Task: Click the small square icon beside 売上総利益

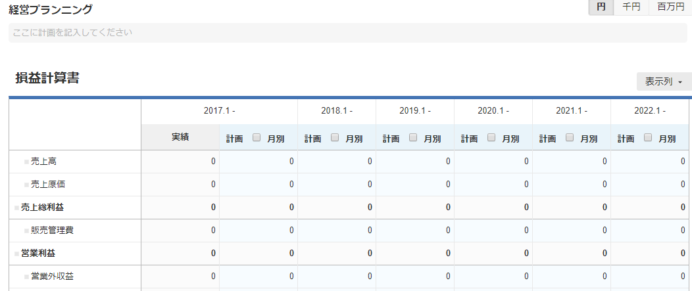Action: point(16,208)
